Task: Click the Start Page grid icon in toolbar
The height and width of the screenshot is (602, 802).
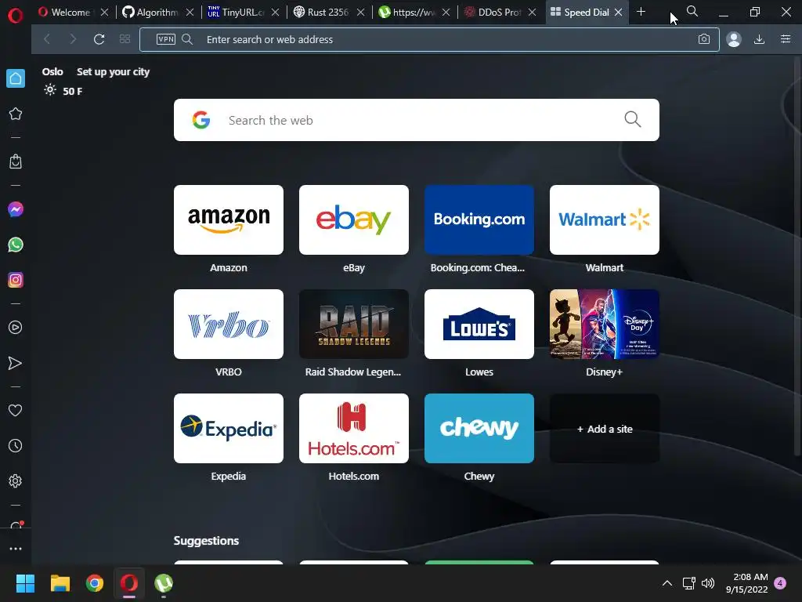Action: point(125,39)
